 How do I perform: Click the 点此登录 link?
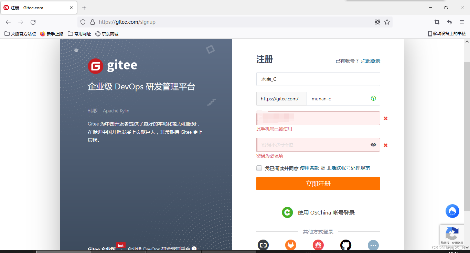pos(371,61)
